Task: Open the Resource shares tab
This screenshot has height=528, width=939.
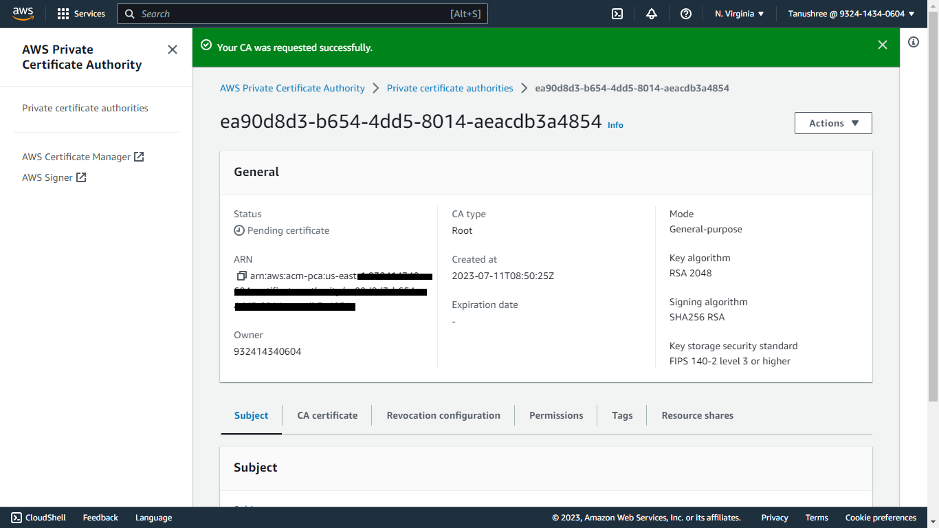Action: pos(697,415)
